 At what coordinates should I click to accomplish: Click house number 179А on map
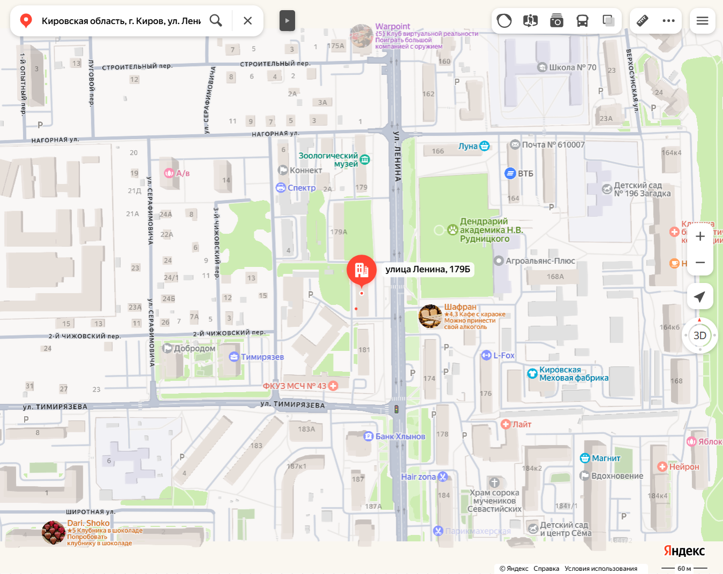point(338,232)
